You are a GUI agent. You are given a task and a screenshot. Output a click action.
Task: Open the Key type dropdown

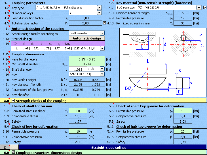pos(99,8)
